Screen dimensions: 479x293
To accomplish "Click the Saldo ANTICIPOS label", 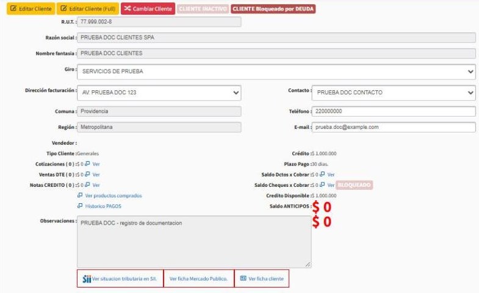I will click(289, 206).
